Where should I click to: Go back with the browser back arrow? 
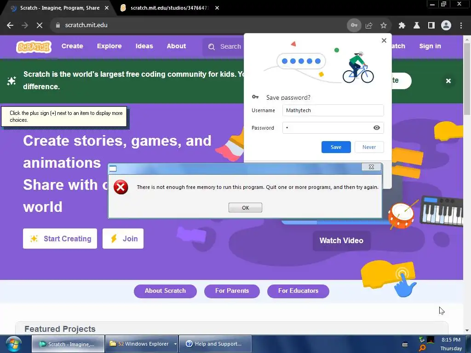click(x=10, y=25)
